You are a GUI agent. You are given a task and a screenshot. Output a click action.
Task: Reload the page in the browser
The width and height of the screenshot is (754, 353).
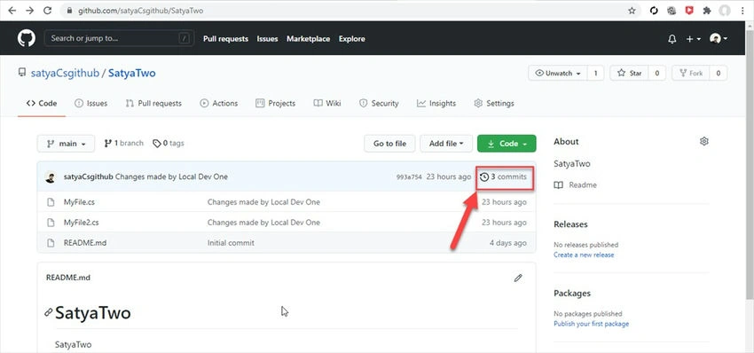click(x=47, y=11)
